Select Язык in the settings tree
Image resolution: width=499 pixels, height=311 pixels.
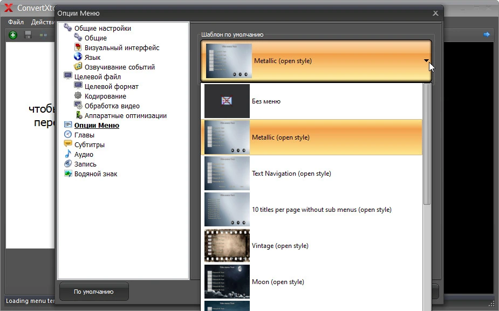(x=92, y=58)
